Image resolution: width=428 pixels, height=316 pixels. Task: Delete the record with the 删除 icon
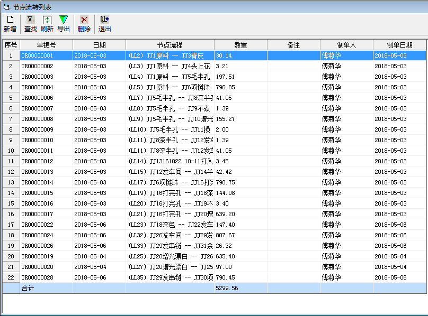(84, 24)
